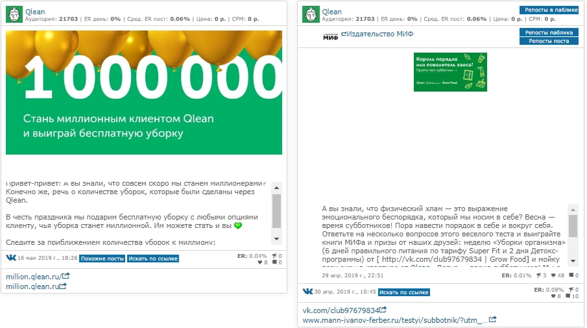Click the scroll down arrow in the left post text

click(276, 239)
